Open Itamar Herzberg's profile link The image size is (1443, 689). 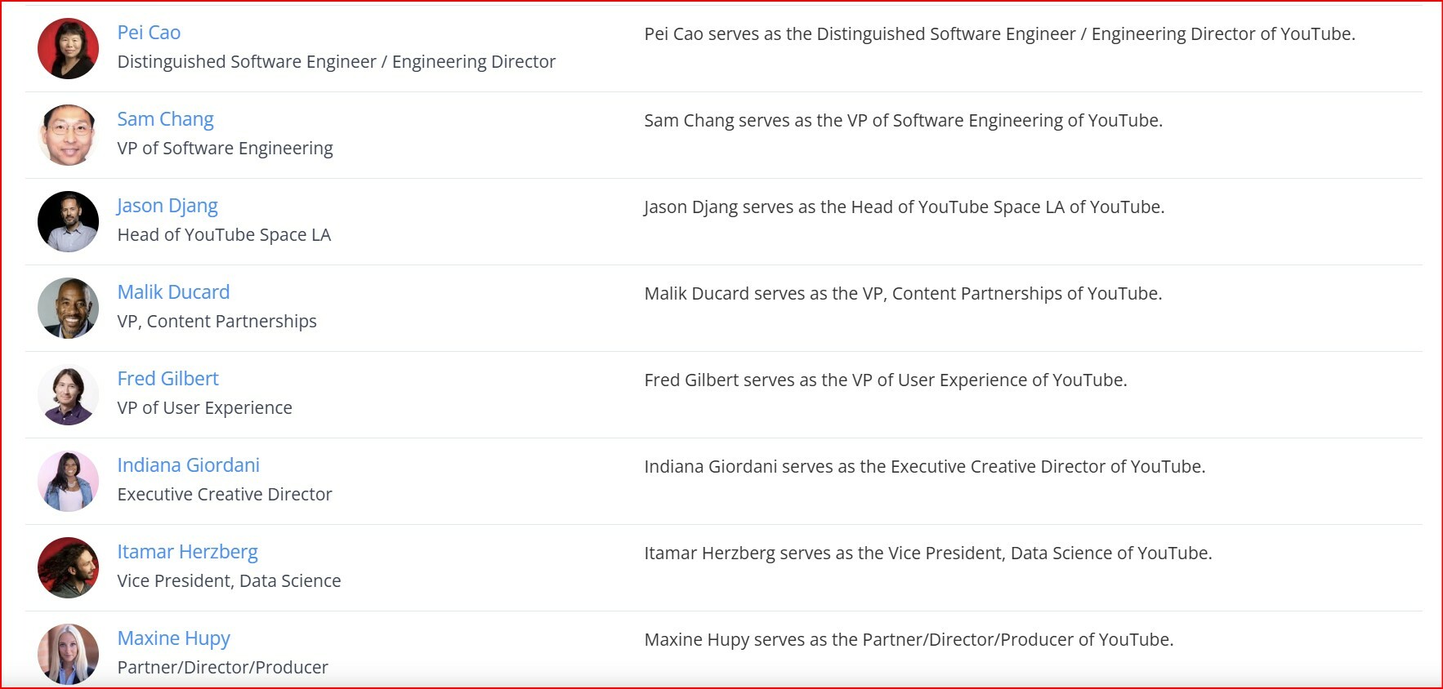188,552
